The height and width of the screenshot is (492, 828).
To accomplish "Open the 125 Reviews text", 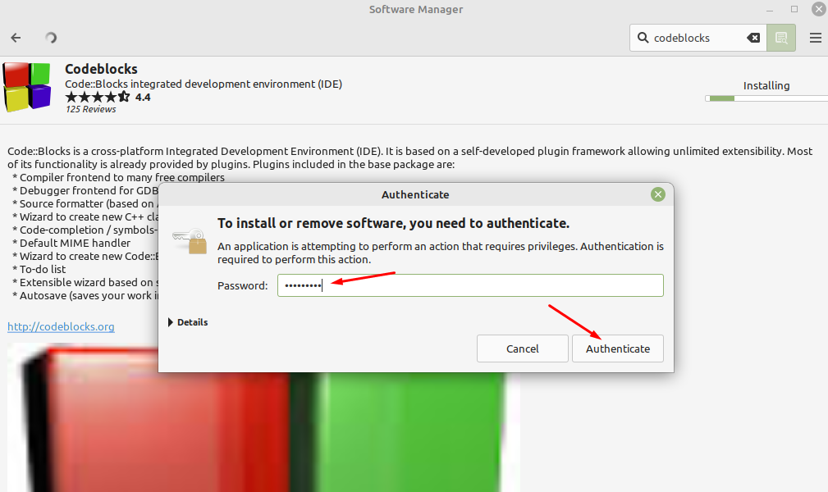I will pos(91,109).
